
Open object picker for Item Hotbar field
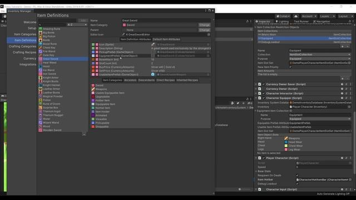tap(350, 179)
